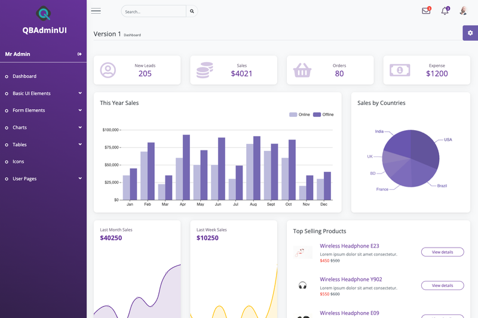This screenshot has height=318, width=478.
Task: Click the New Leads 205 value
Action: pos(145,73)
